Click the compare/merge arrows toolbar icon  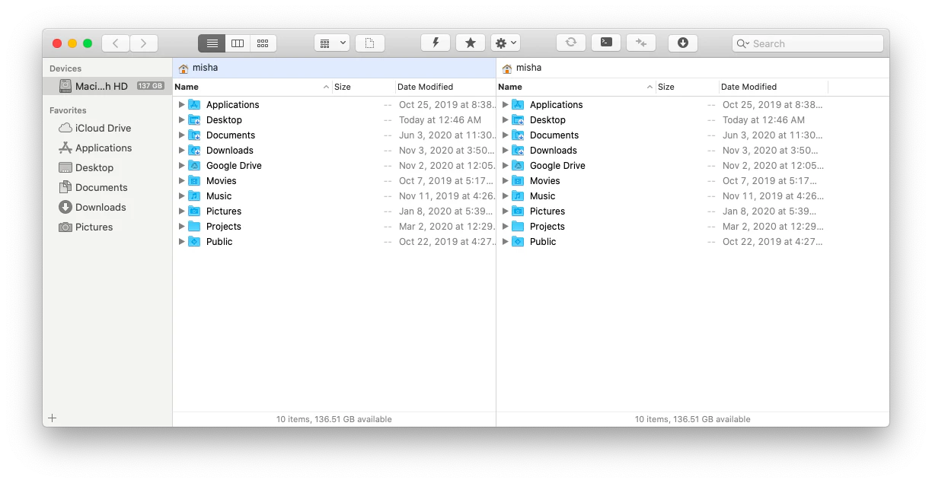tap(641, 43)
